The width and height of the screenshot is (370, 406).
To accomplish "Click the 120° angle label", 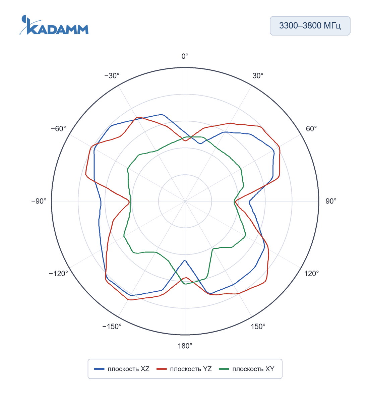I will pyautogui.click(x=312, y=274).
